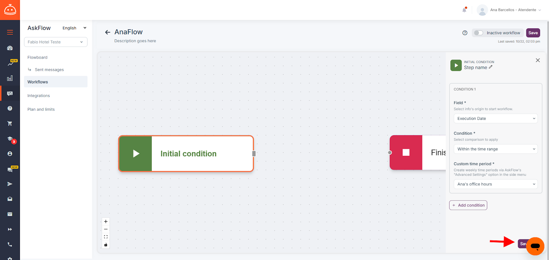Screen dimensions: 549x260
Task: Zoom in on the canvas with plus
Action: (x=106, y=221)
